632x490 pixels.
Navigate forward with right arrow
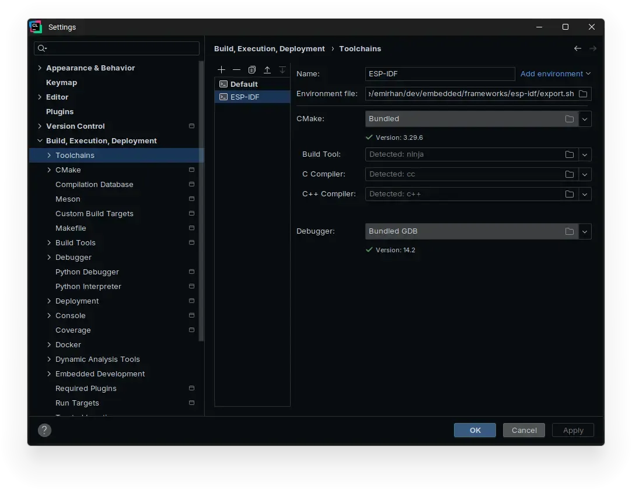click(592, 49)
